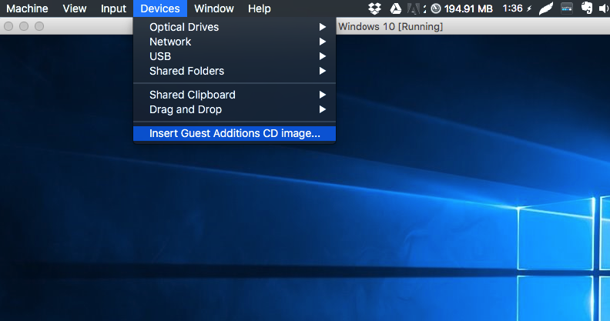Select the Optical Drives menu entry
610x321 pixels.
pos(235,27)
